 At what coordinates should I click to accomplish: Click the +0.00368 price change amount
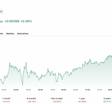[x=12, y=21]
